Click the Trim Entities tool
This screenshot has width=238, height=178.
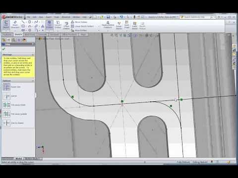[49, 25]
